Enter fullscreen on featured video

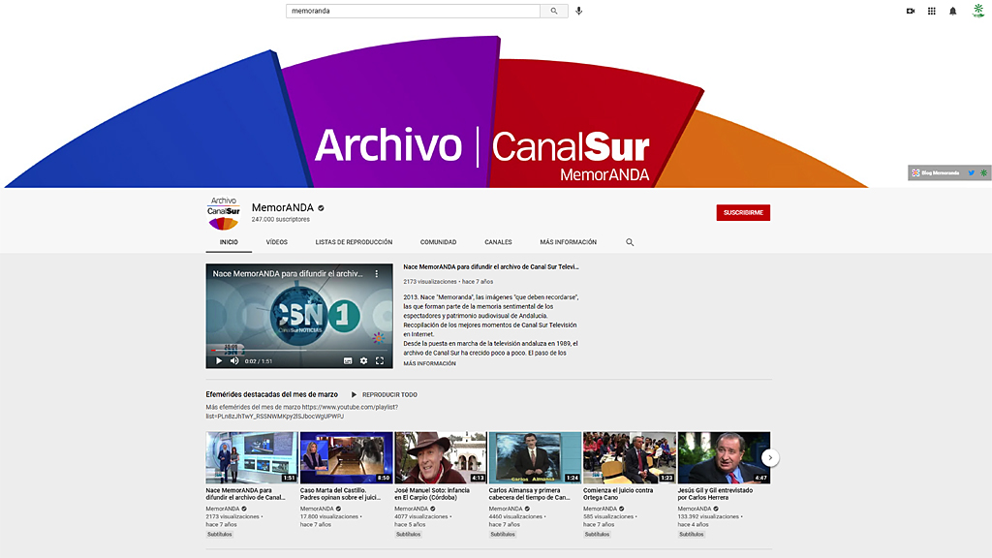(380, 360)
